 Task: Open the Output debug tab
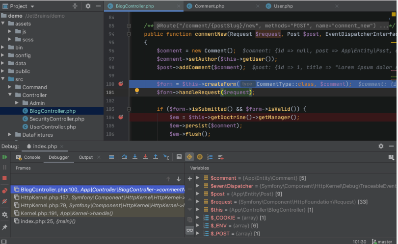tap(85, 157)
